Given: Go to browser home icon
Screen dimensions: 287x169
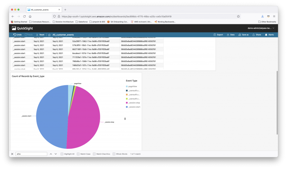Looking at the screenshot, I should pos(30,16).
